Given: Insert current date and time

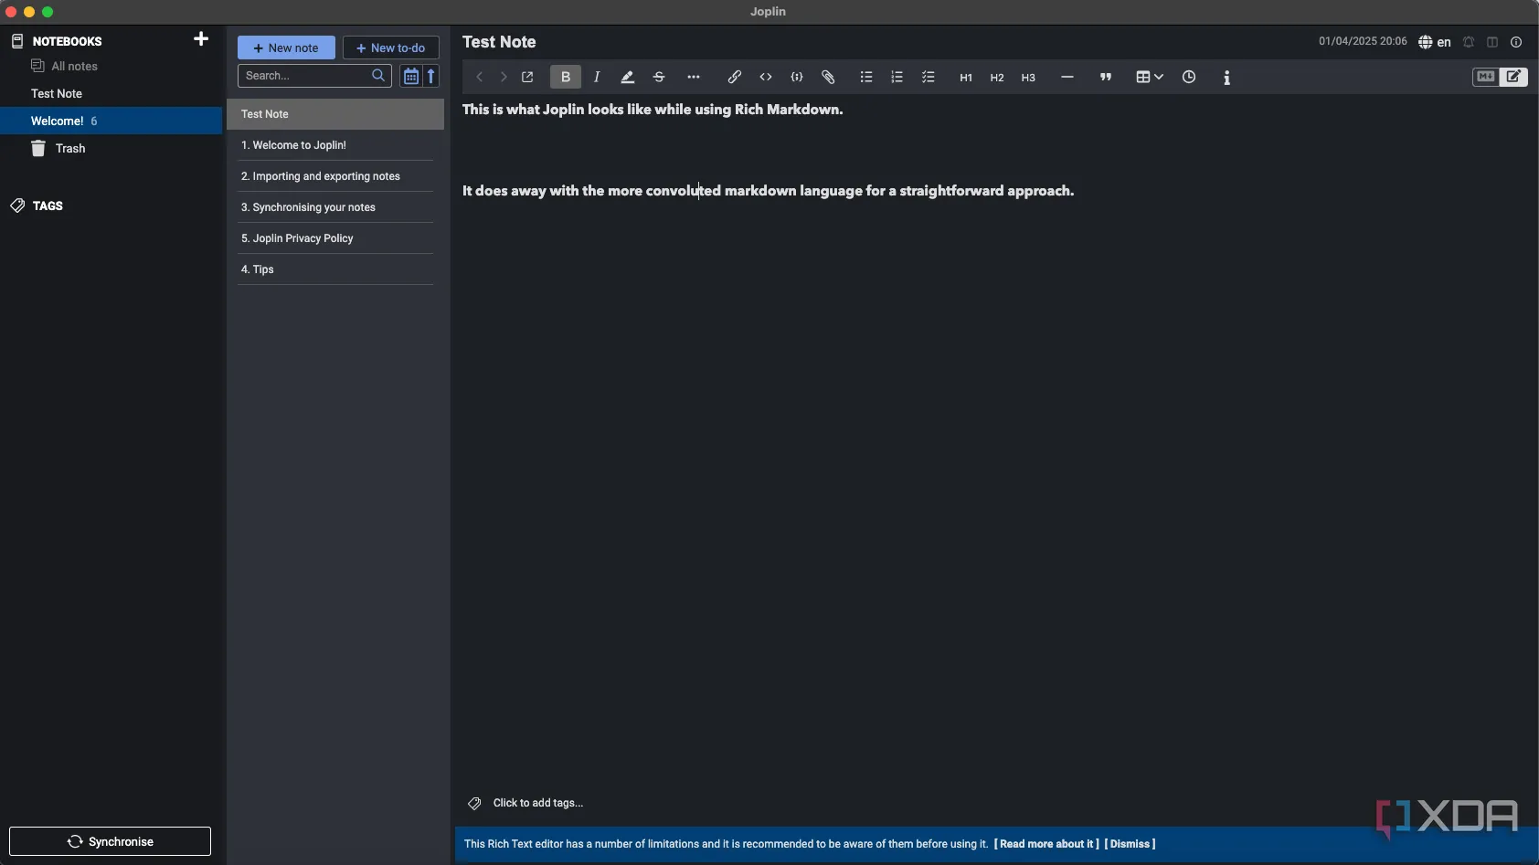Looking at the screenshot, I should point(1189,78).
